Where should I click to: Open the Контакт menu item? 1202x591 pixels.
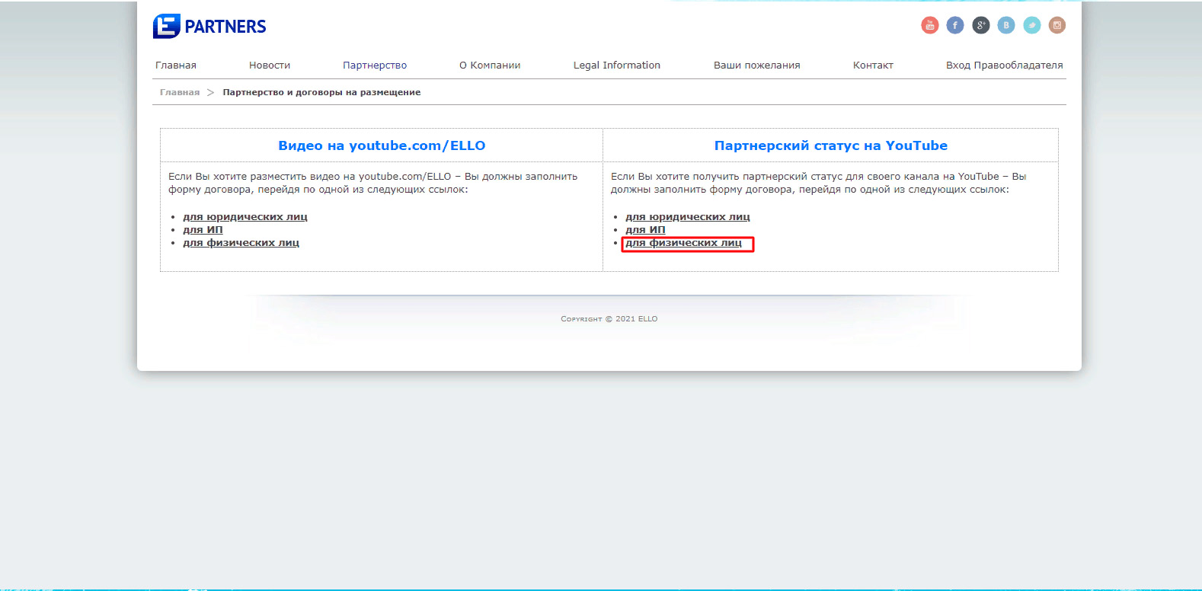pos(873,65)
